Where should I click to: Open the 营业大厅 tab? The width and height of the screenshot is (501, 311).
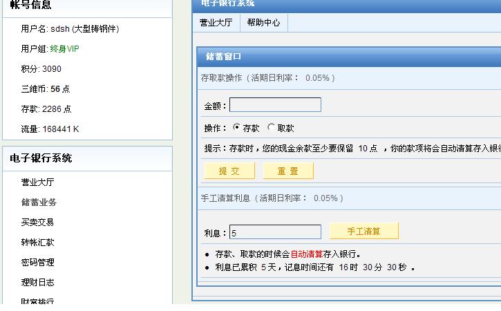point(216,23)
